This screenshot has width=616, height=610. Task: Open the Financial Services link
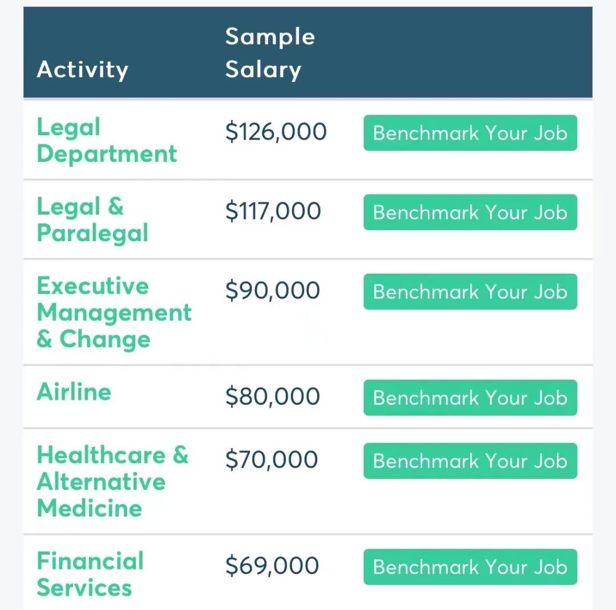(90, 574)
